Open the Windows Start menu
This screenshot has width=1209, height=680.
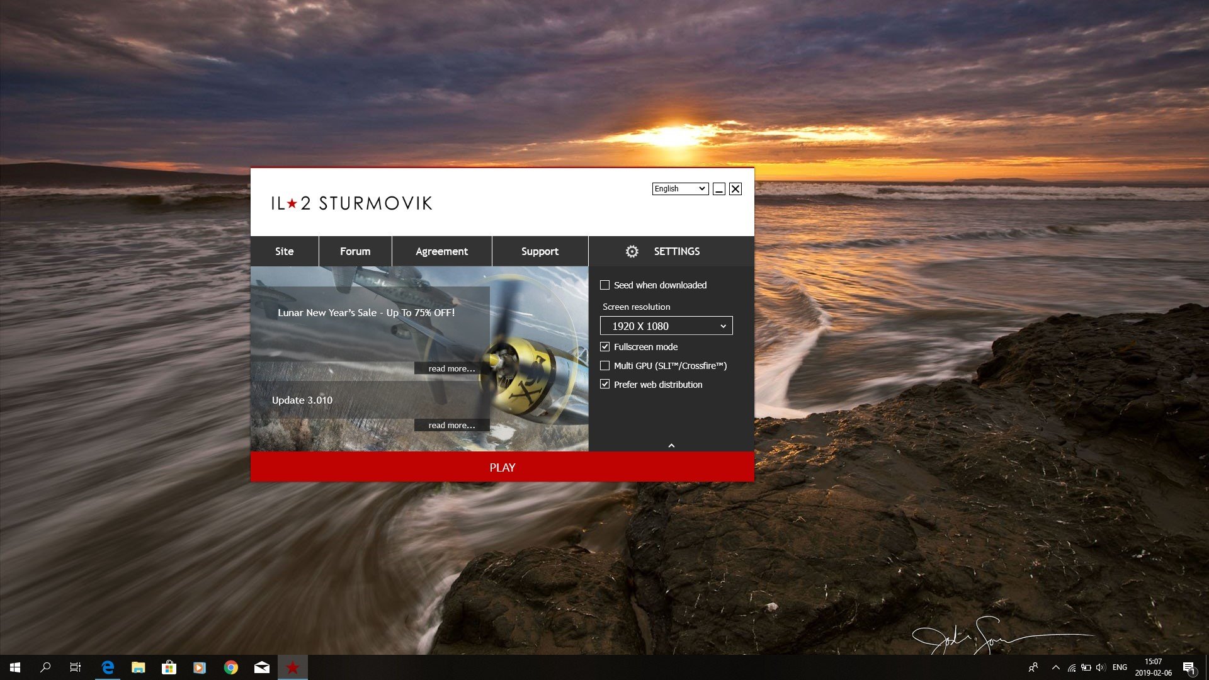(x=15, y=667)
